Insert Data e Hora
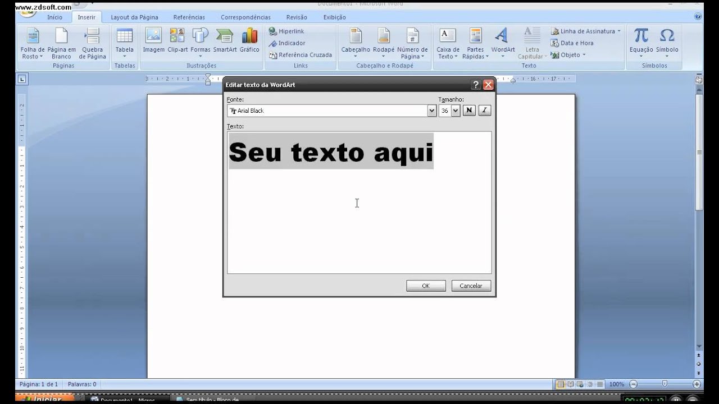 [572, 43]
